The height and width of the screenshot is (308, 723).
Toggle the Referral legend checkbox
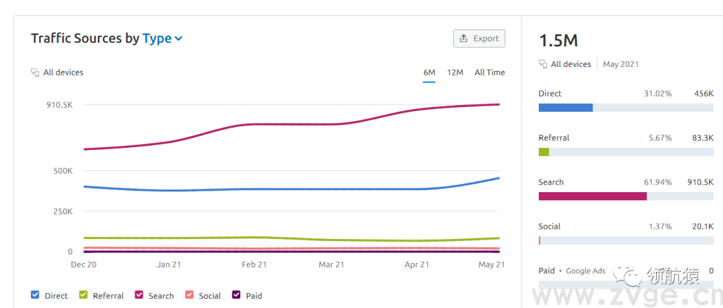[x=84, y=295]
